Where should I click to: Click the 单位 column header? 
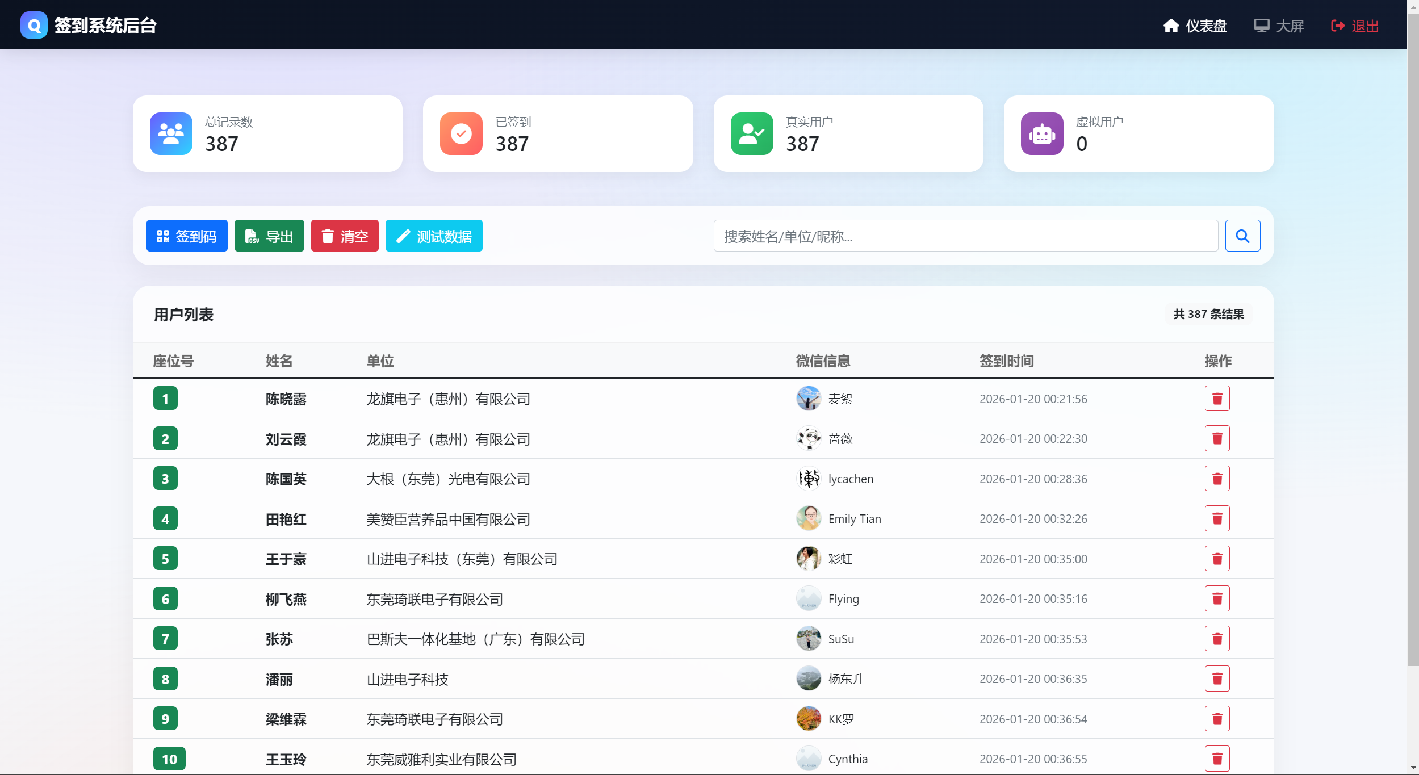[x=380, y=361]
